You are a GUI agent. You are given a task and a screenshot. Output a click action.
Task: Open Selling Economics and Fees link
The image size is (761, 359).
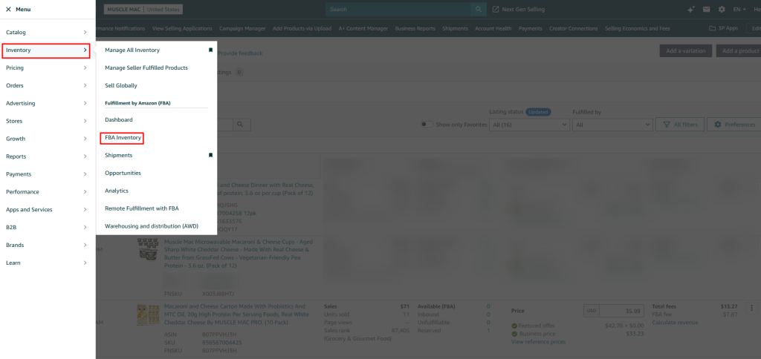pos(637,29)
